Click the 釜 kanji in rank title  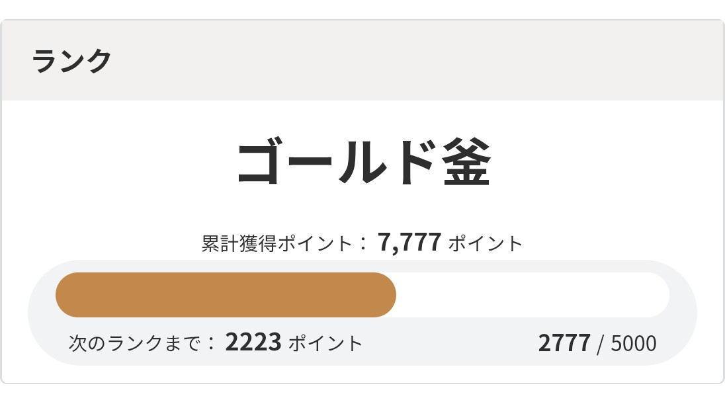tap(462, 163)
